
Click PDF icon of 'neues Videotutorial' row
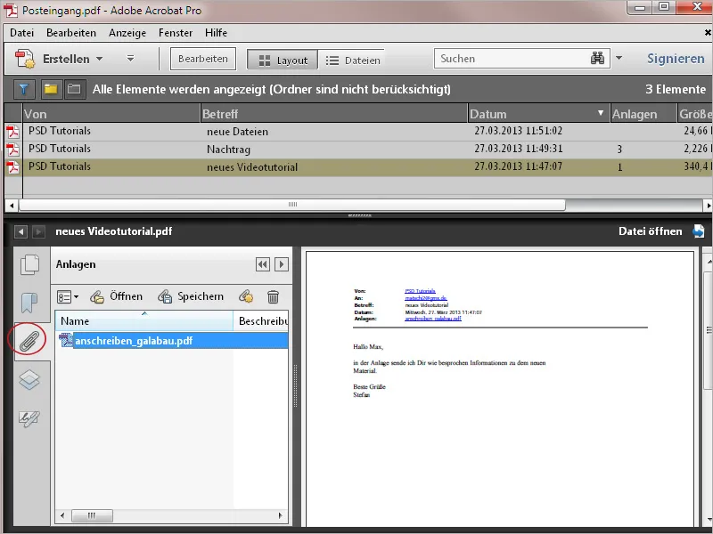coord(12,167)
